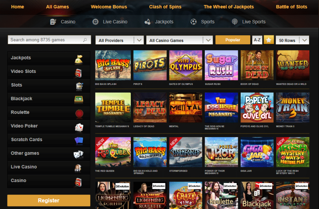Open Battle of Slots menu item
The image size is (319, 209).
(x=292, y=7)
